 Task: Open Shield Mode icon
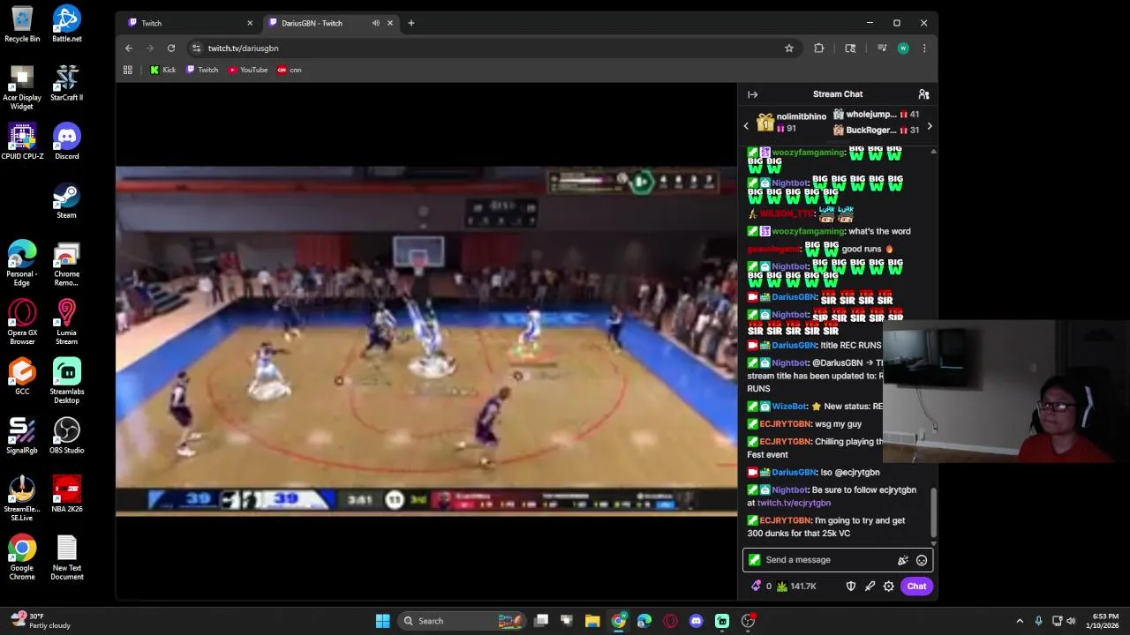click(851, 586)
